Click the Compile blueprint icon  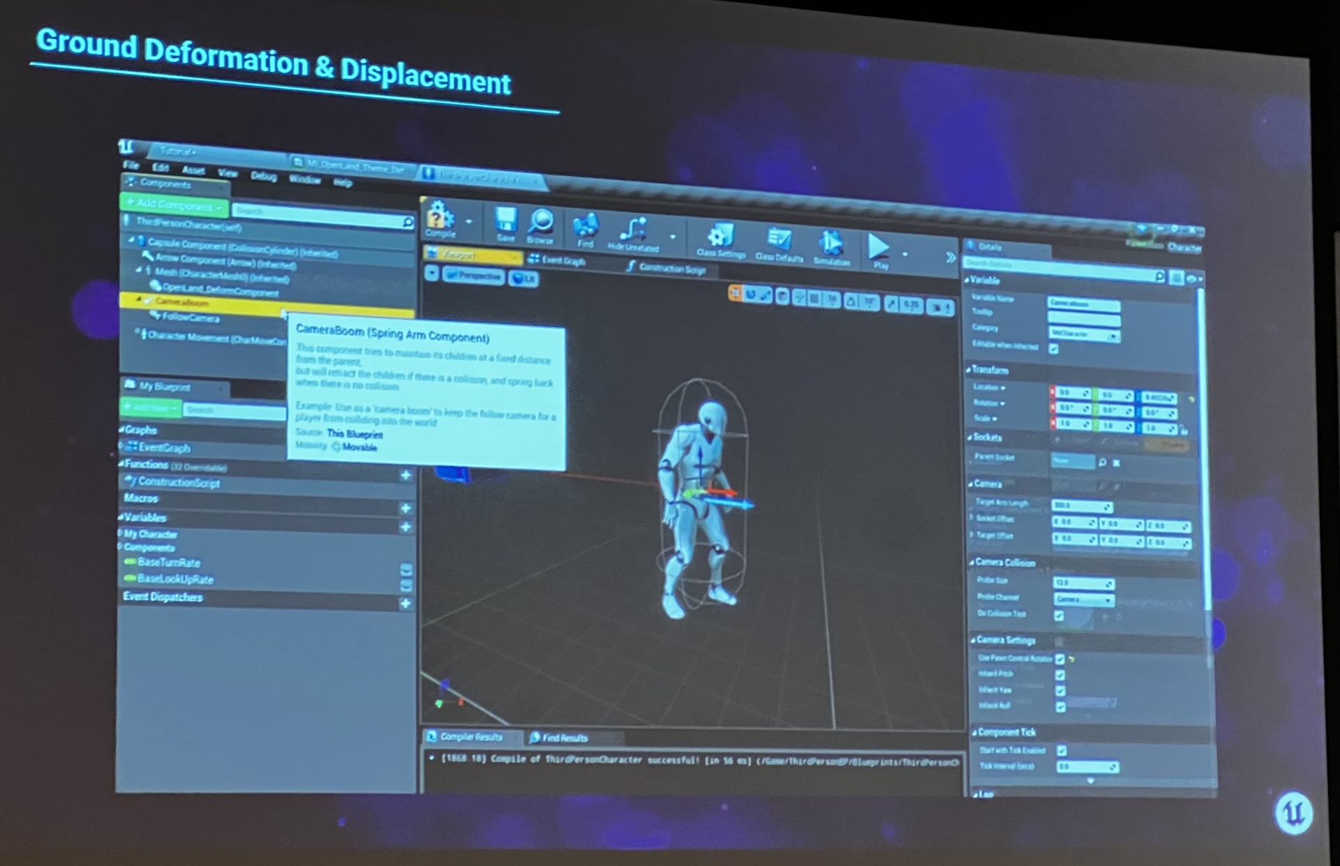coord(440,218)
